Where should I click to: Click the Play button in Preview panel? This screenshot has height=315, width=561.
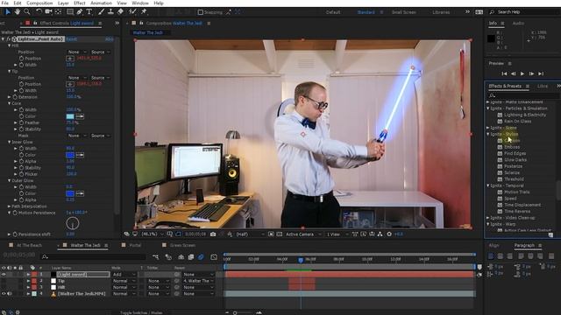[522, 73]
